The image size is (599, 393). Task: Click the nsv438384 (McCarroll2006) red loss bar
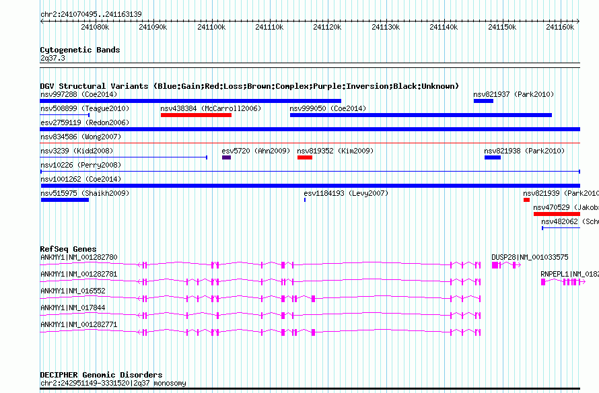point(196,115)
